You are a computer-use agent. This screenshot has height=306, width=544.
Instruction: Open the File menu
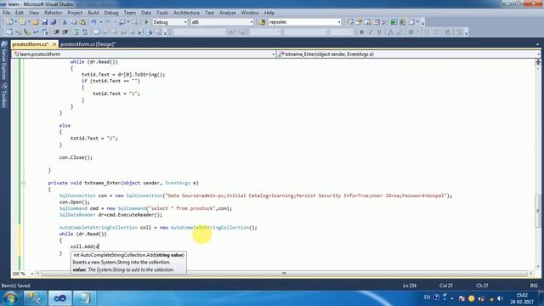pyautogui.click(x=6, y=13)
